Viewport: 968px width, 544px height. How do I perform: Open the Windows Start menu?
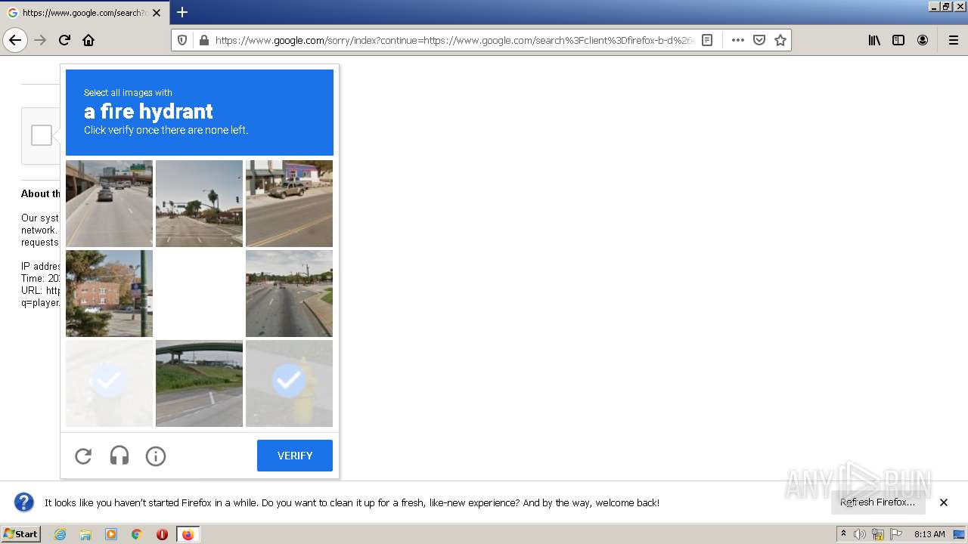coord(21,534)
